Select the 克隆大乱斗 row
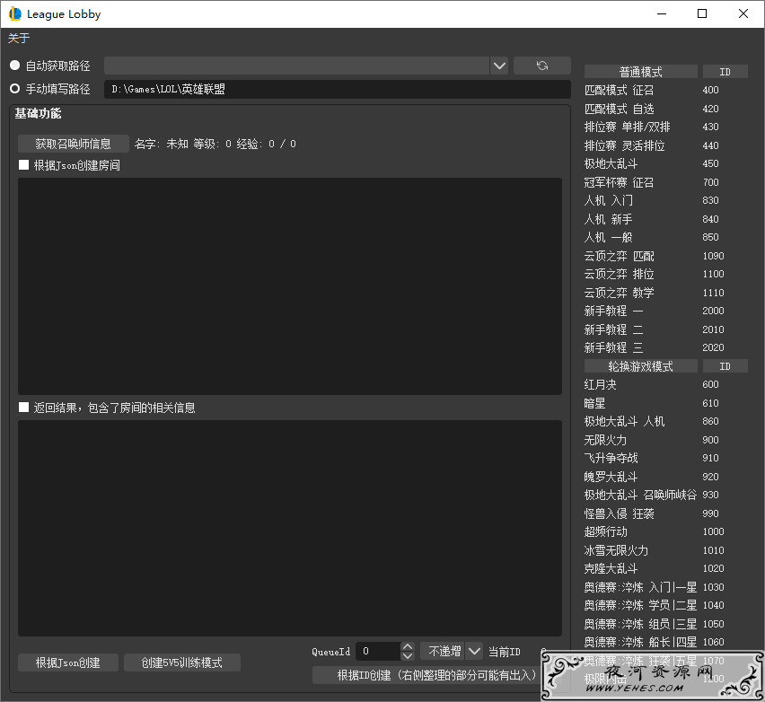The height and width of the screenshot is (702, 765). [x=666, y=569]
